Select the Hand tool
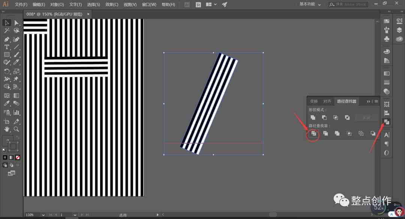Image resolution: width=405 pixels, height=219 pixels. pyautogui.click(x=7, y=129)
